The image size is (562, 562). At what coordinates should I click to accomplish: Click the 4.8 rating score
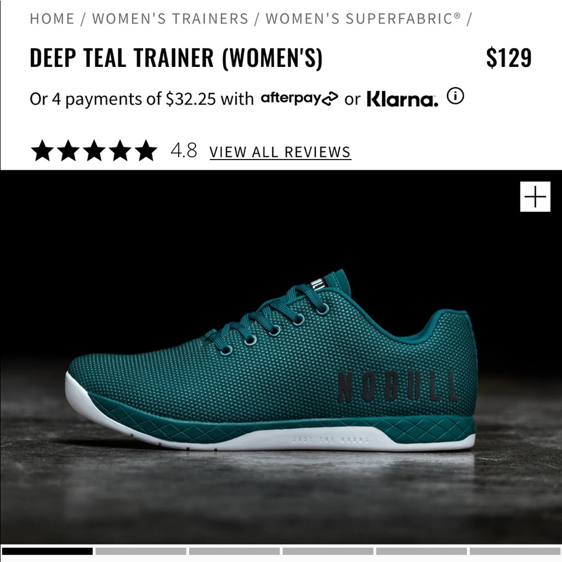(x=184, y=151)
